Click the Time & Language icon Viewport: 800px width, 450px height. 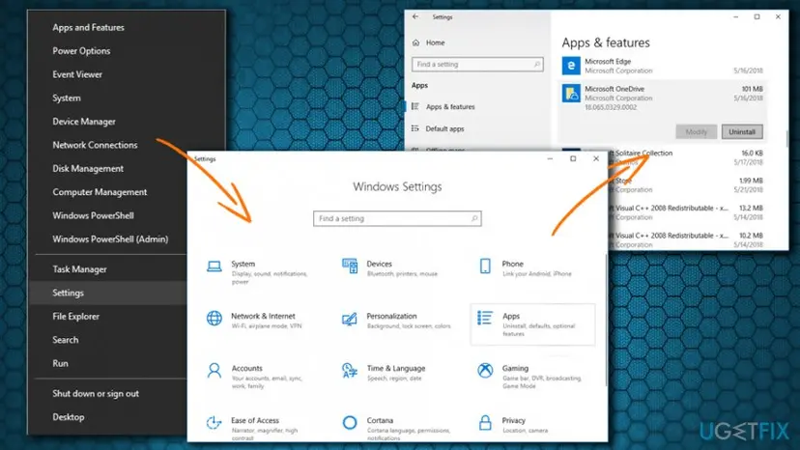350,371
